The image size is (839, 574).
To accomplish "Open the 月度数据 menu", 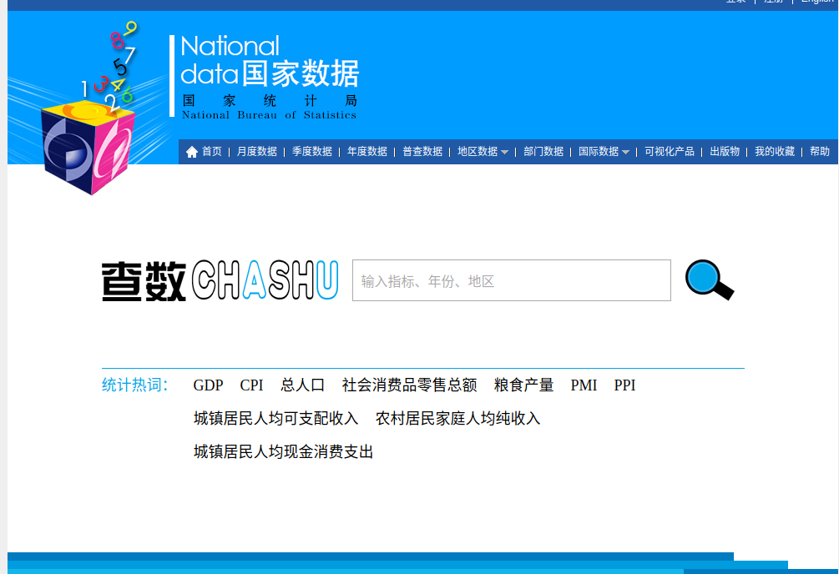I will [x=257, y=151].
